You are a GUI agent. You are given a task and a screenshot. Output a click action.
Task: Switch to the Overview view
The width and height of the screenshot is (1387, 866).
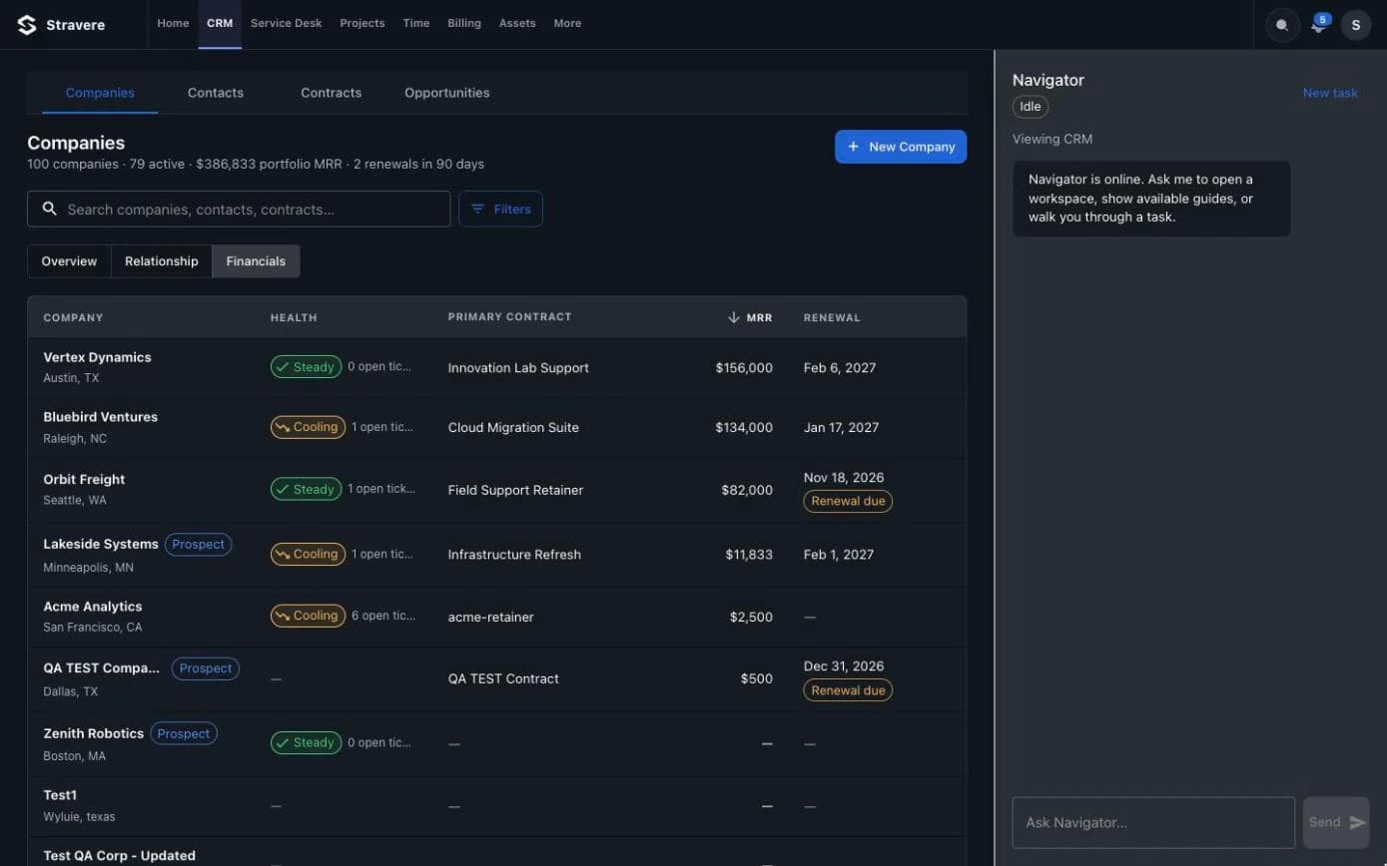69,261
